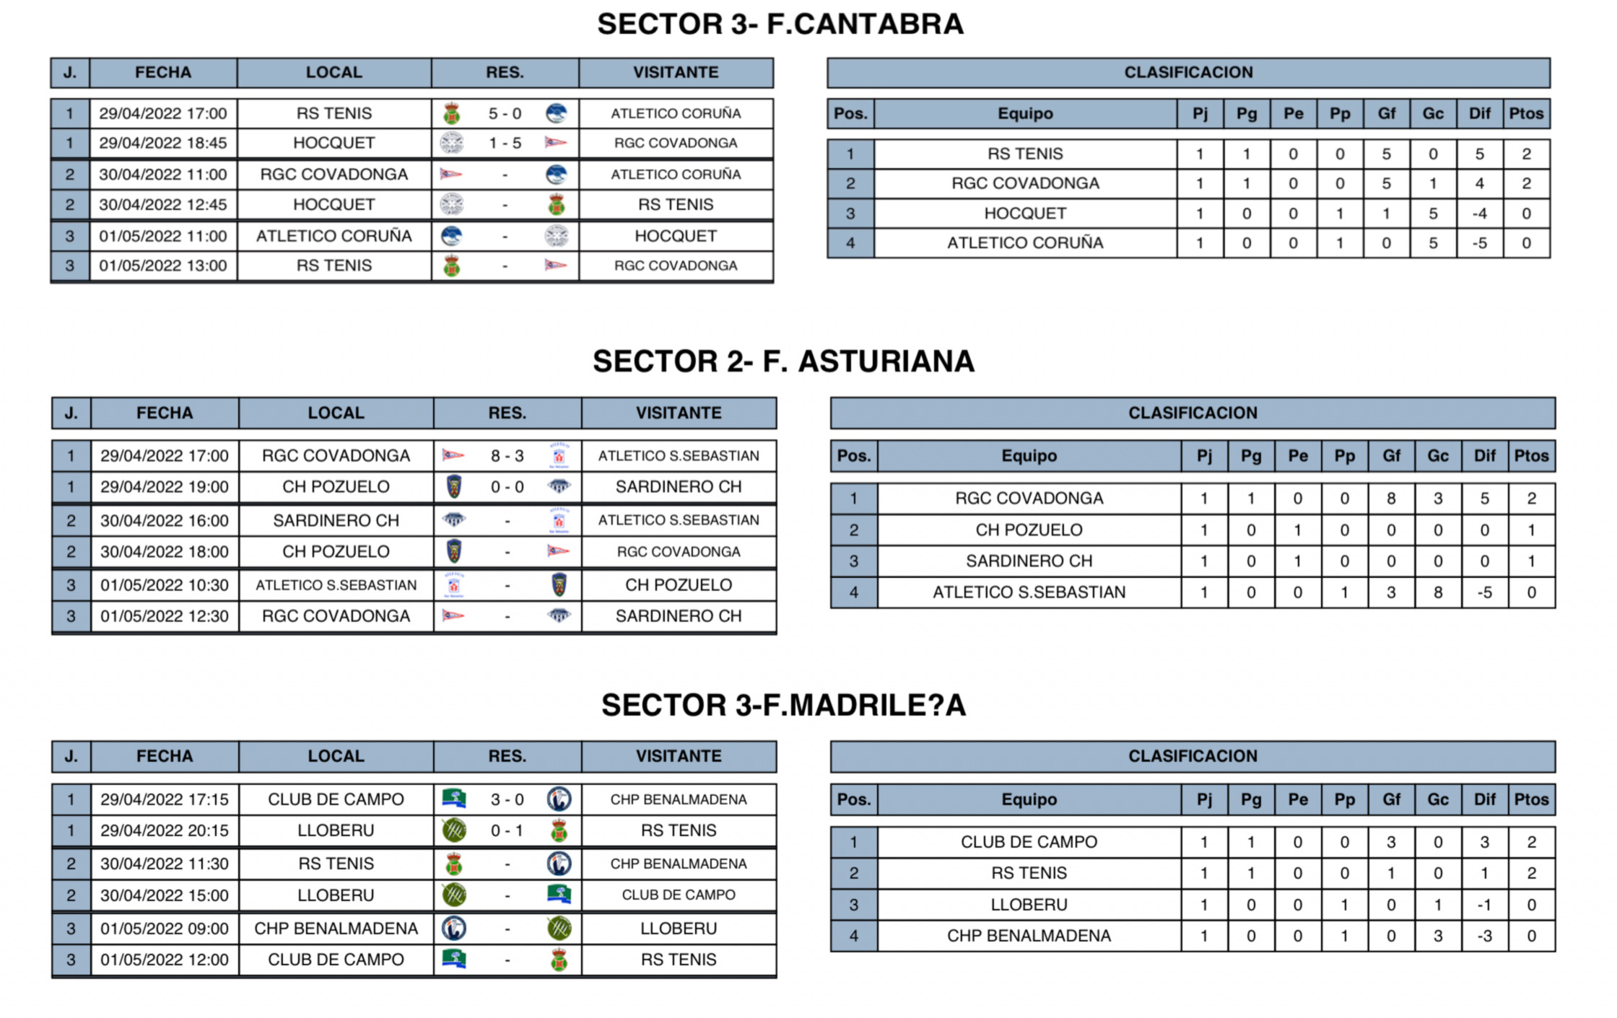Viewport: 1617px width, 1018px height.
Task: Select Hocquet logo next to the 1 - 5 result
Action: [x=452, y=144]
